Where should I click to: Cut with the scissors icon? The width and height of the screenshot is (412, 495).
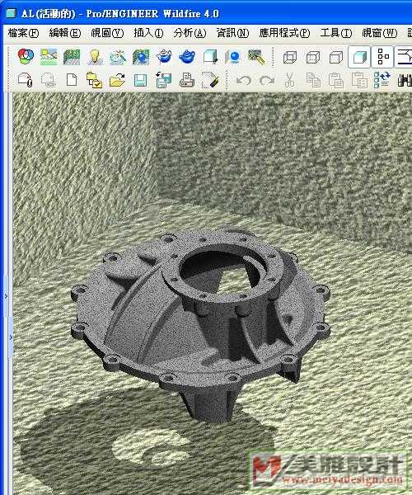point(290,80)
